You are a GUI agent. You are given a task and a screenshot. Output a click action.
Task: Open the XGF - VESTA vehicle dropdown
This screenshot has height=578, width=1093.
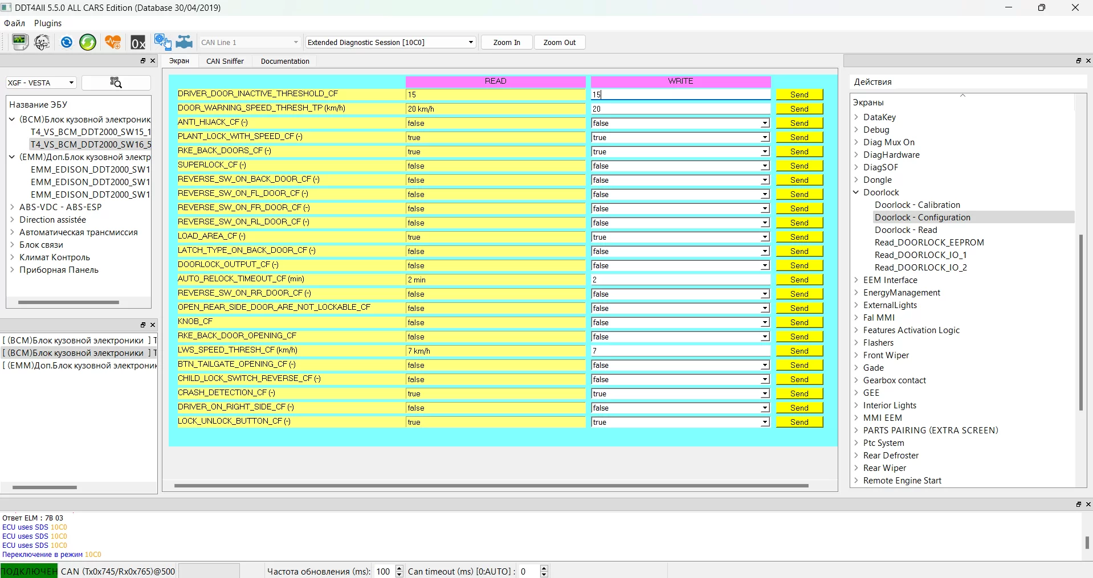point(40,83)
